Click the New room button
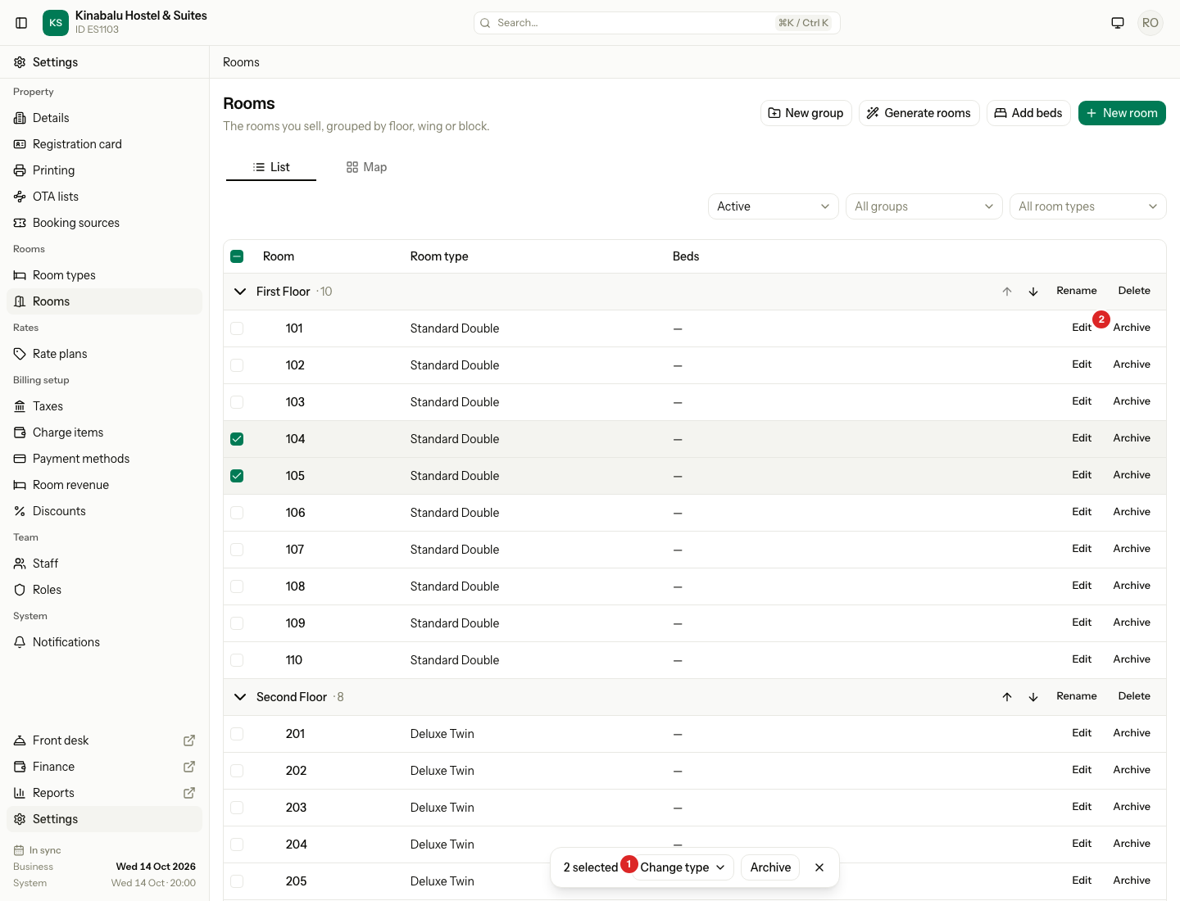This screenshot has height=901, width=1180. [1122, 113]
